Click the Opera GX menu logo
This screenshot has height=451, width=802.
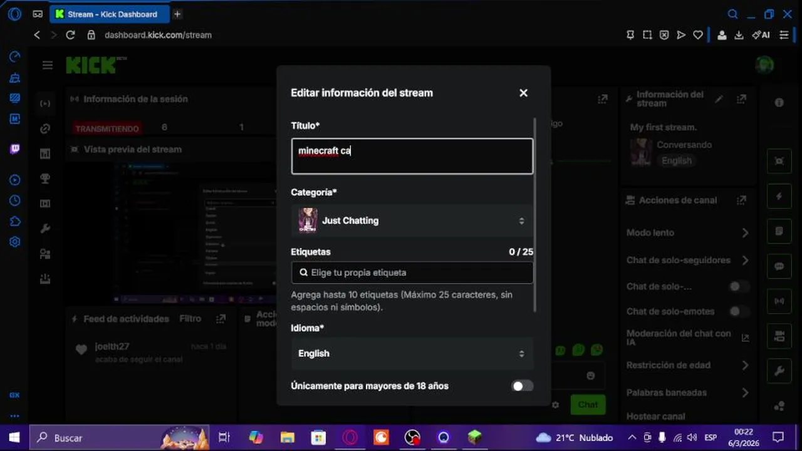(x=15, y=14)
